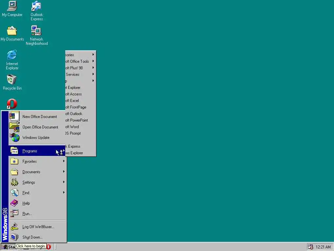The width and height of the screenshot is (334, 251).
Task: Click the 12:21 AM system clock
Action: pyautogui.click(x=323, y=247)
